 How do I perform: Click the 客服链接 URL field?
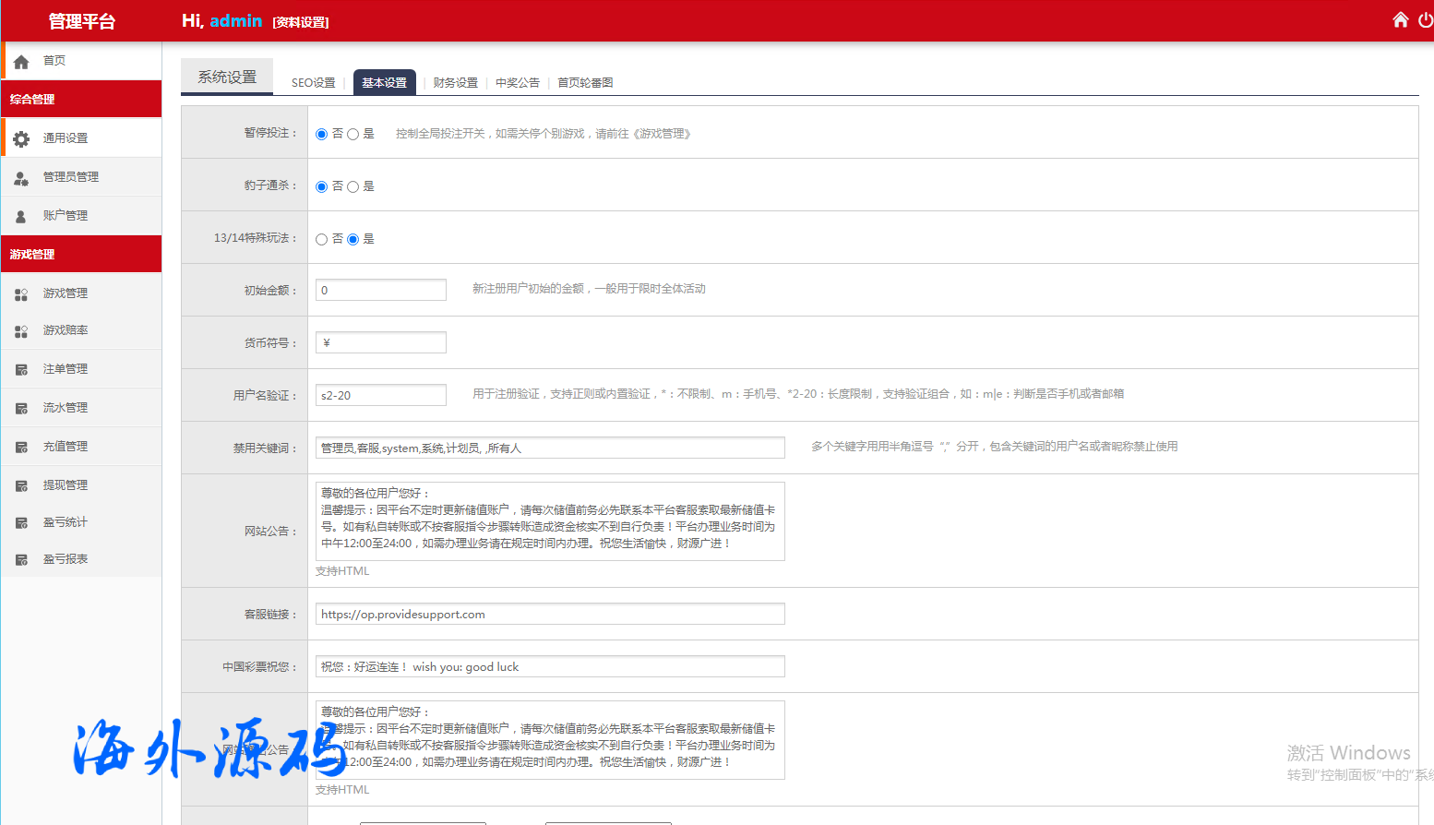(x=550, y=615)
